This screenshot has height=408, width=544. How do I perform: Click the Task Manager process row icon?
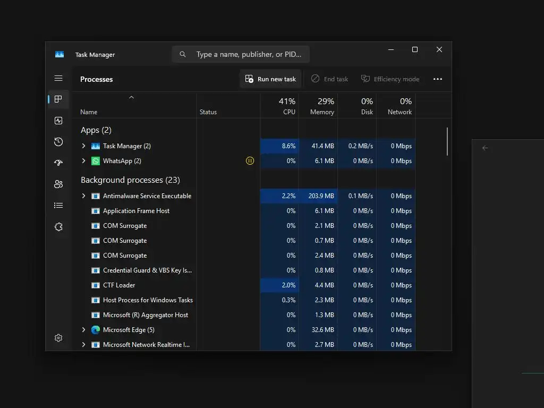(x=96, y=146)
